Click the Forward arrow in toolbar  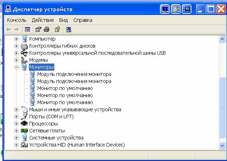click(17, 29)
